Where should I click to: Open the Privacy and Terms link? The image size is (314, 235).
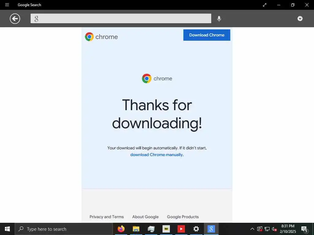click(x=106, y=217)
